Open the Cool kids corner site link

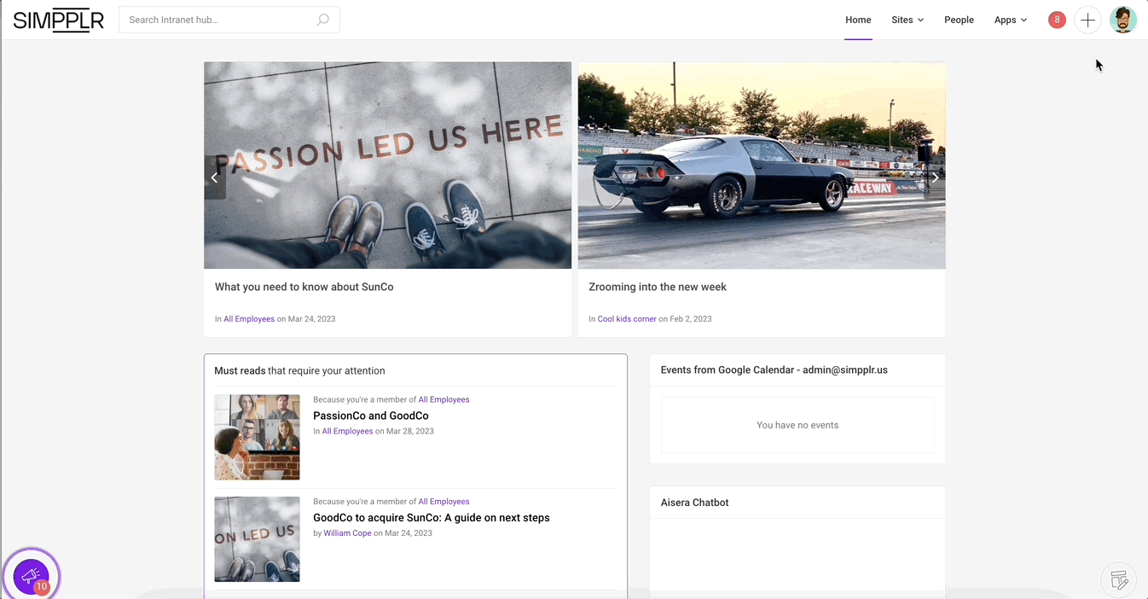point(627,319)
